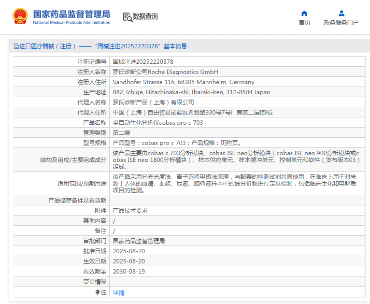Click the product name cobas pro c 703
Screen dimensions: 370x304
[157, 123]
